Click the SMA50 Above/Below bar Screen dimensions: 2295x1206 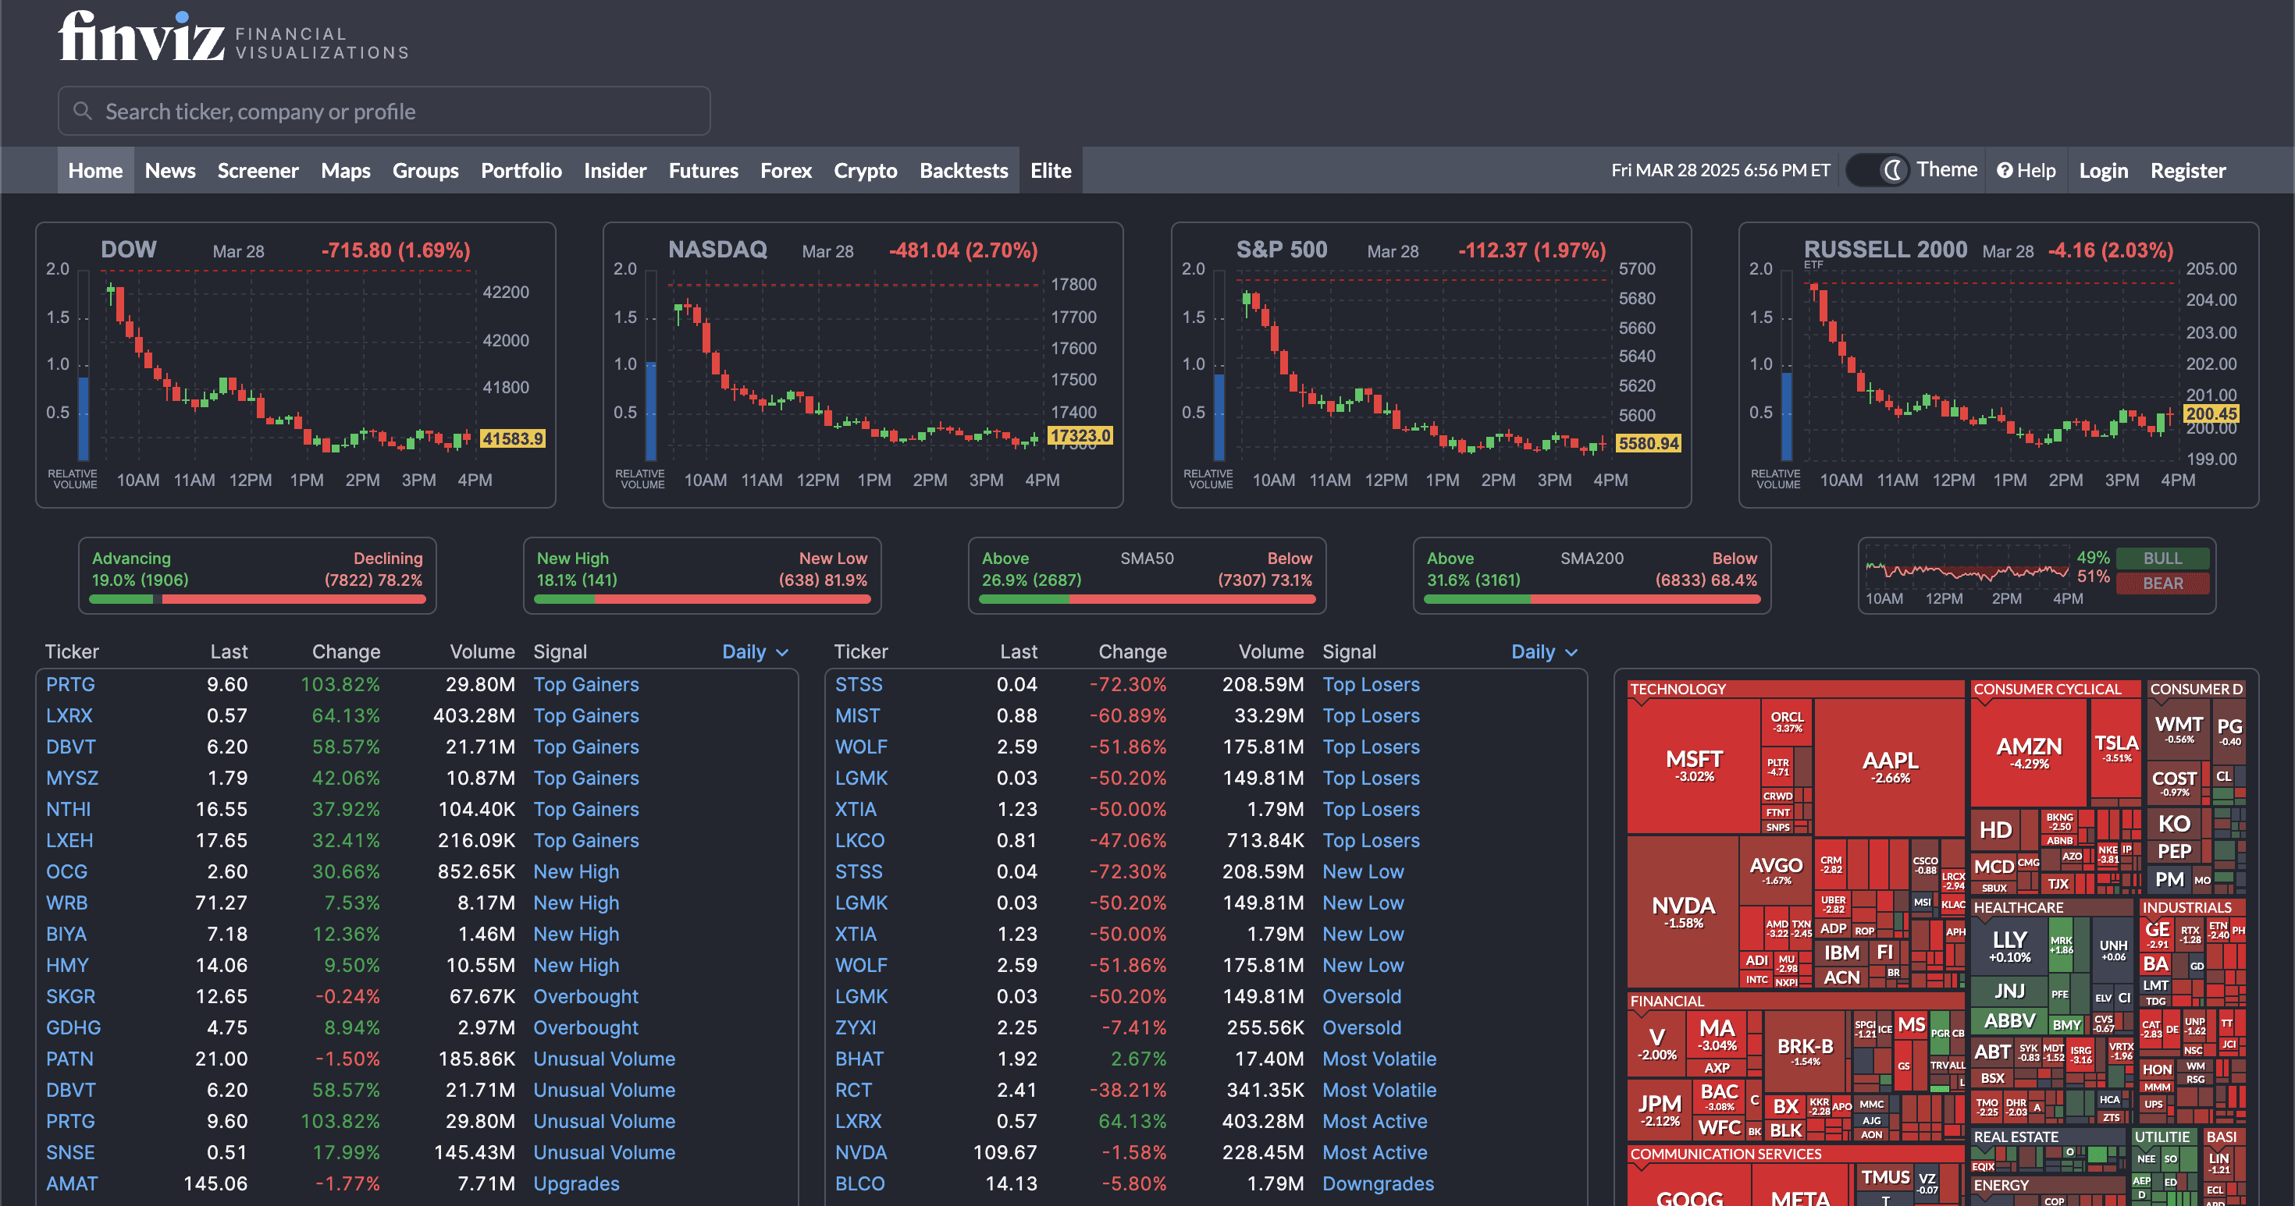pyautogui.click(x=1147, y=599)
